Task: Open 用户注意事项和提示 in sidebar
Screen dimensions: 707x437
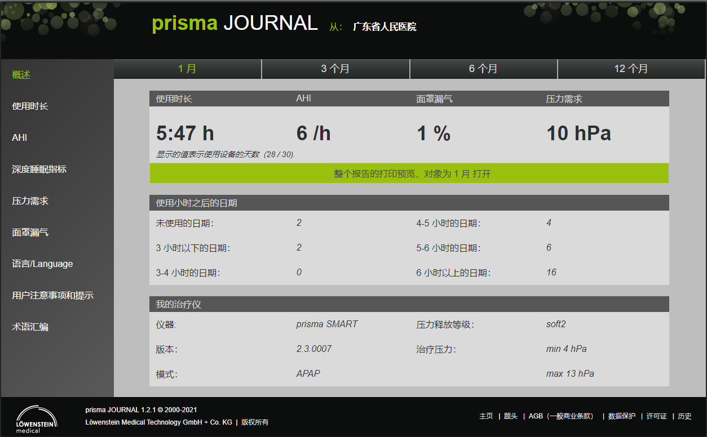Action: tap(53, 296)
